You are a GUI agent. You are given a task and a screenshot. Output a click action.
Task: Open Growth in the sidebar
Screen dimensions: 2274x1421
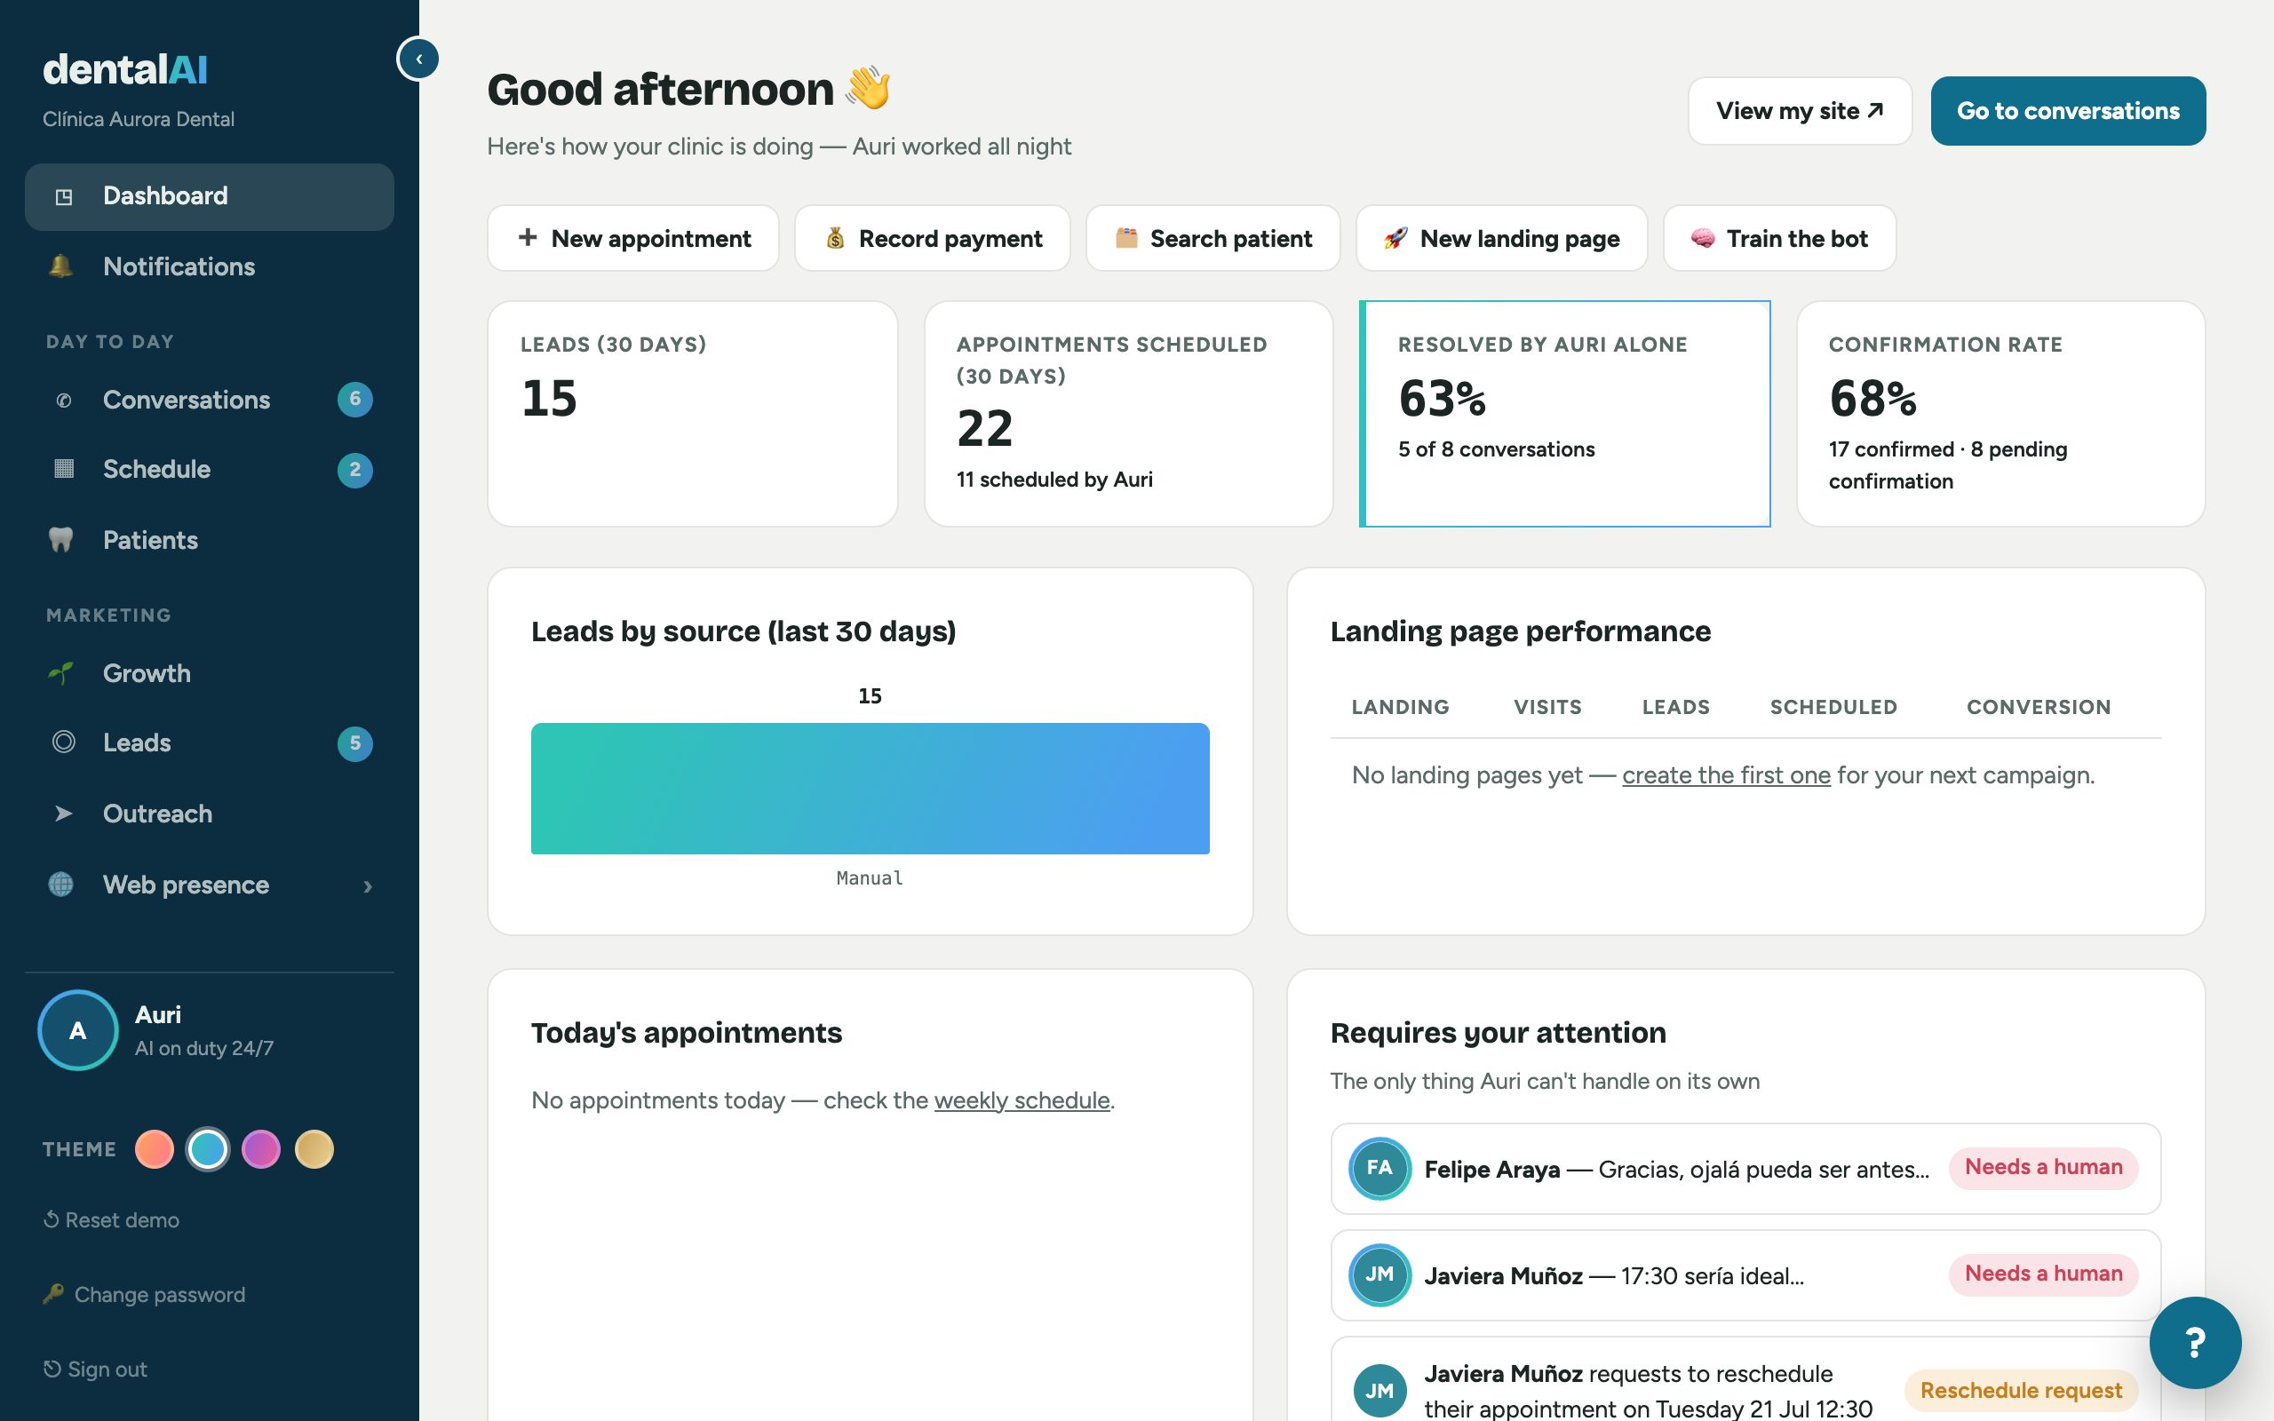tap(209, 673)
